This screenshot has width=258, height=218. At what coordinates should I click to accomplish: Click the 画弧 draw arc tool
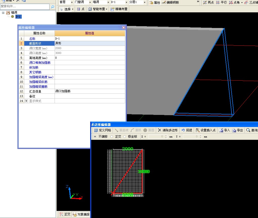coord(136,130)
